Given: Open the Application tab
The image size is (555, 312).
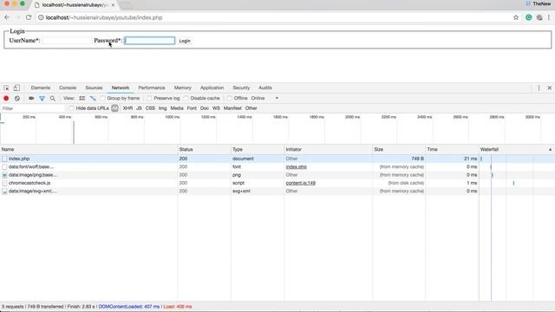Looking at the screenshot, I should click(x=212, y=88).
